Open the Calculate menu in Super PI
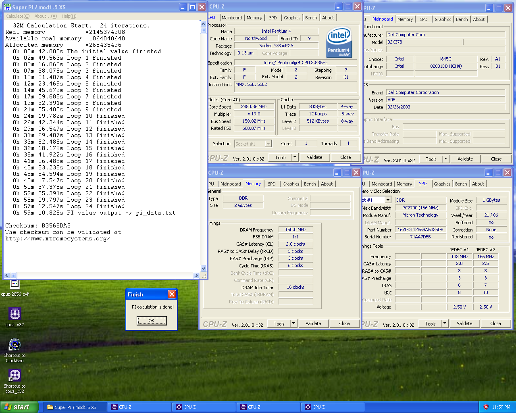Viewport: 516px width, 413px height. [x=17, y=16]
